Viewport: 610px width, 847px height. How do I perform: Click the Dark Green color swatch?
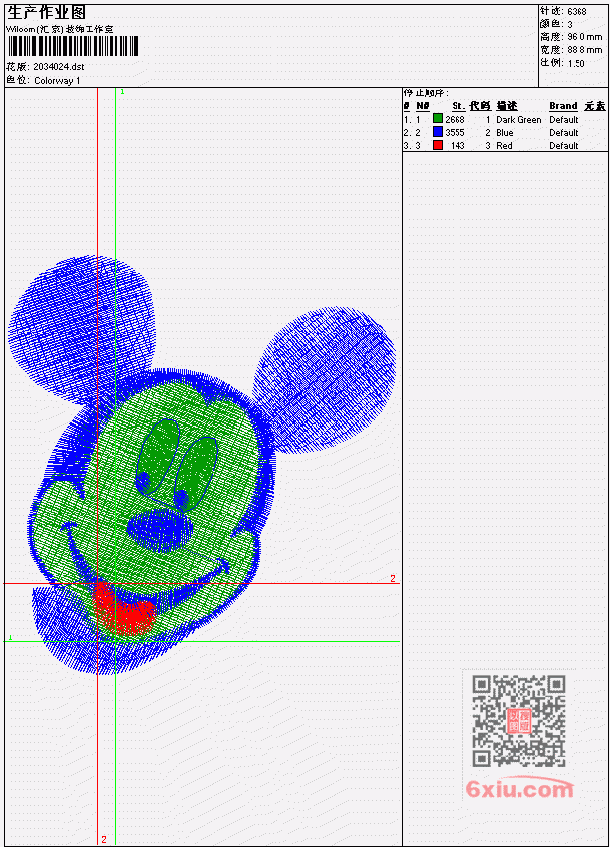438,119
